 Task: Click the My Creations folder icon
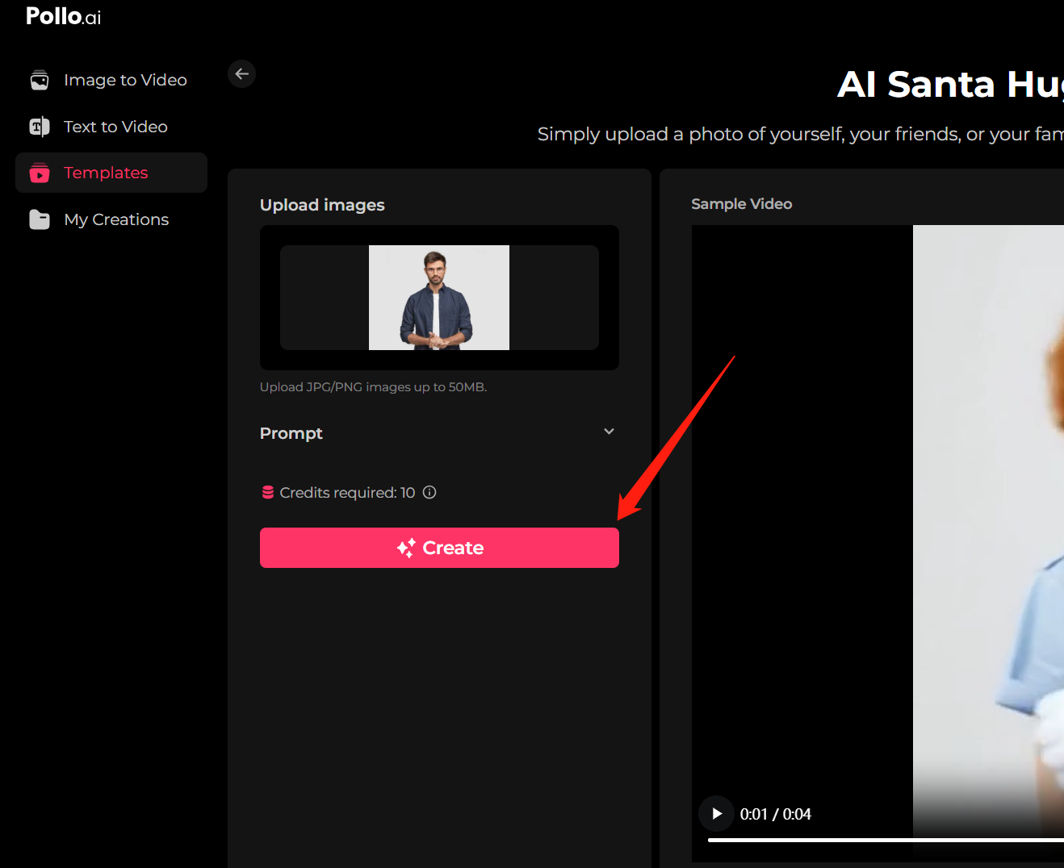(40, 219)
